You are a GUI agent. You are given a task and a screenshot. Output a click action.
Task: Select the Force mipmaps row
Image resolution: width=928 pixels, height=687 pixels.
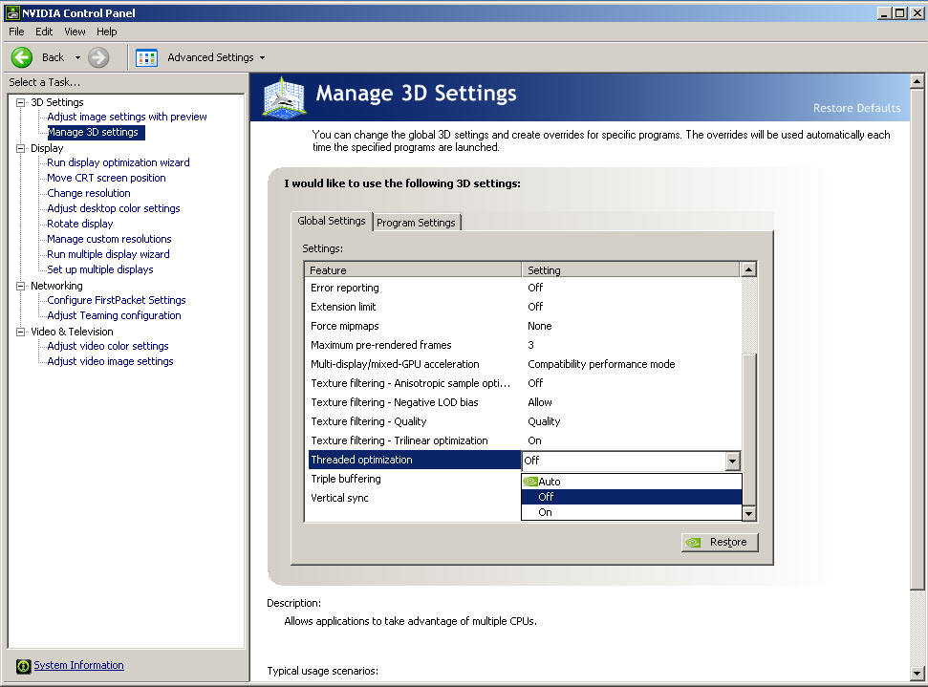523,326
